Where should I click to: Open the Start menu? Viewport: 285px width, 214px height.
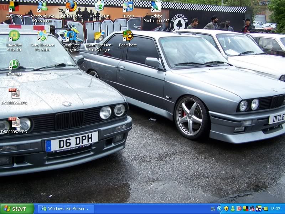[x=17, y=209]
